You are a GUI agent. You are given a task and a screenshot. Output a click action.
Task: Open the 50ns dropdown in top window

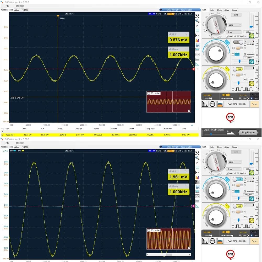[234, 25]
